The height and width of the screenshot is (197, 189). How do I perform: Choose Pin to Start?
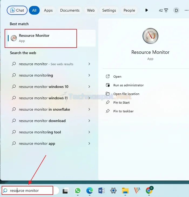(122, 103)
